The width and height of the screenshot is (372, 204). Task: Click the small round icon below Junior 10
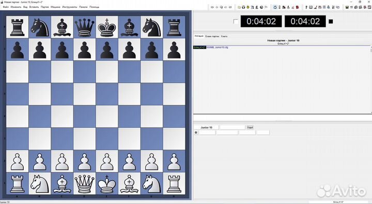pyautogui.click(x=196, y=132)
